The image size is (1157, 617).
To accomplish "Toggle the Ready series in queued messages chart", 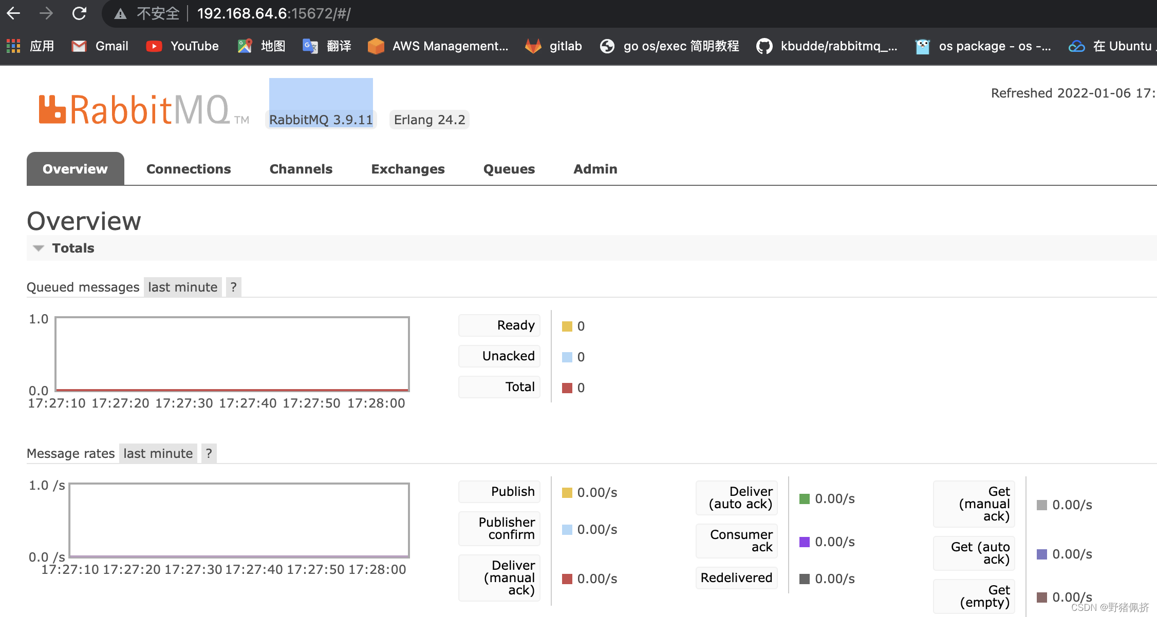I will coord(499,325).
